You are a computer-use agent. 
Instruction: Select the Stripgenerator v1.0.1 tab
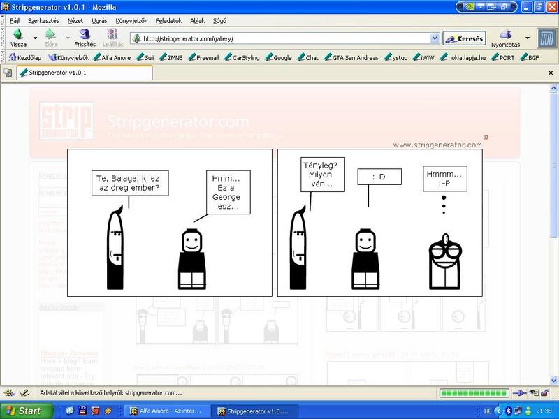click(x=85, y=73)
